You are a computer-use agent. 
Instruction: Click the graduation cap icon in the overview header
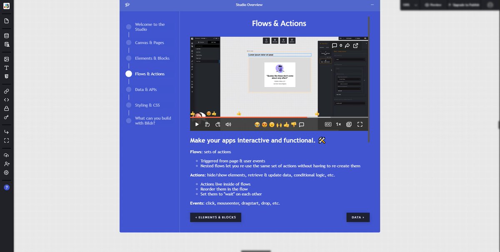[127, 5]
